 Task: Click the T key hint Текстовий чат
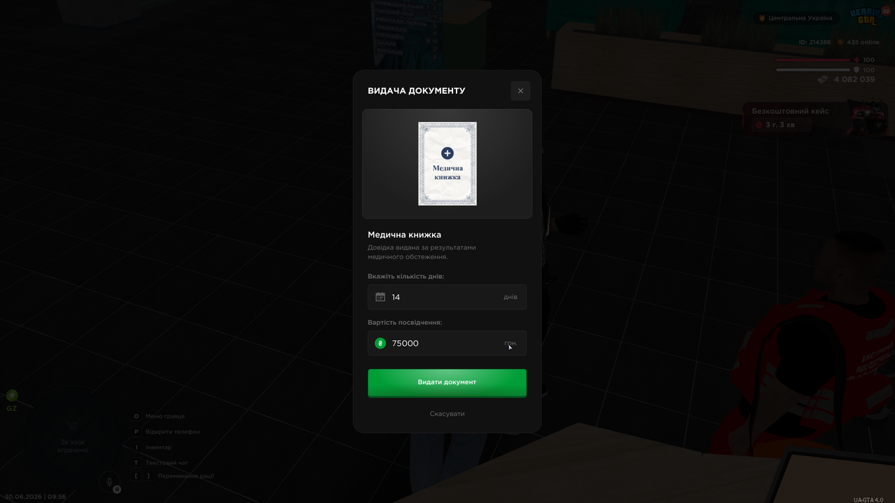[160, 462]
